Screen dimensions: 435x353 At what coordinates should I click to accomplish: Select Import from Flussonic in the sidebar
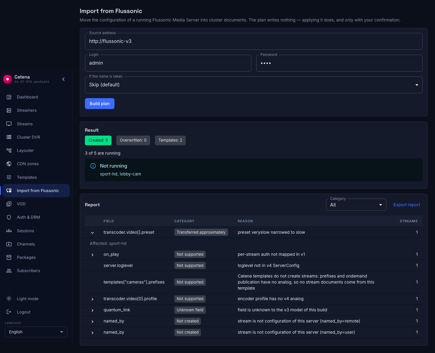[36, 191]
